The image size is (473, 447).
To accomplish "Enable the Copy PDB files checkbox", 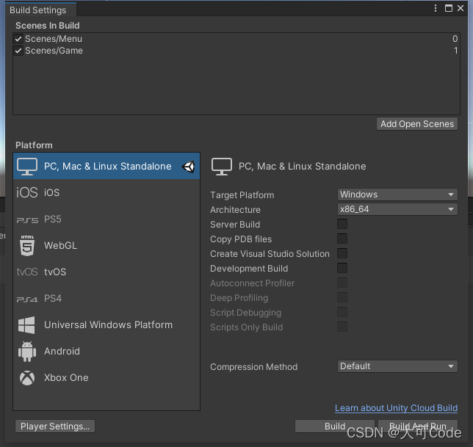I will point(342,239).
